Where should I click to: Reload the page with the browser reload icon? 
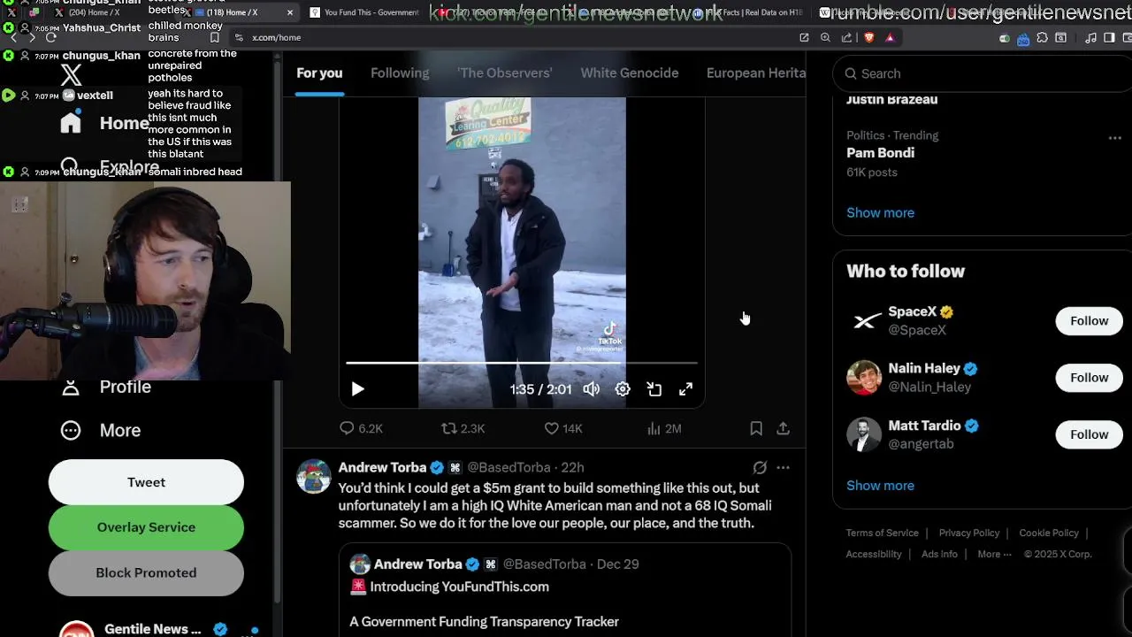(x=50, y=37)
